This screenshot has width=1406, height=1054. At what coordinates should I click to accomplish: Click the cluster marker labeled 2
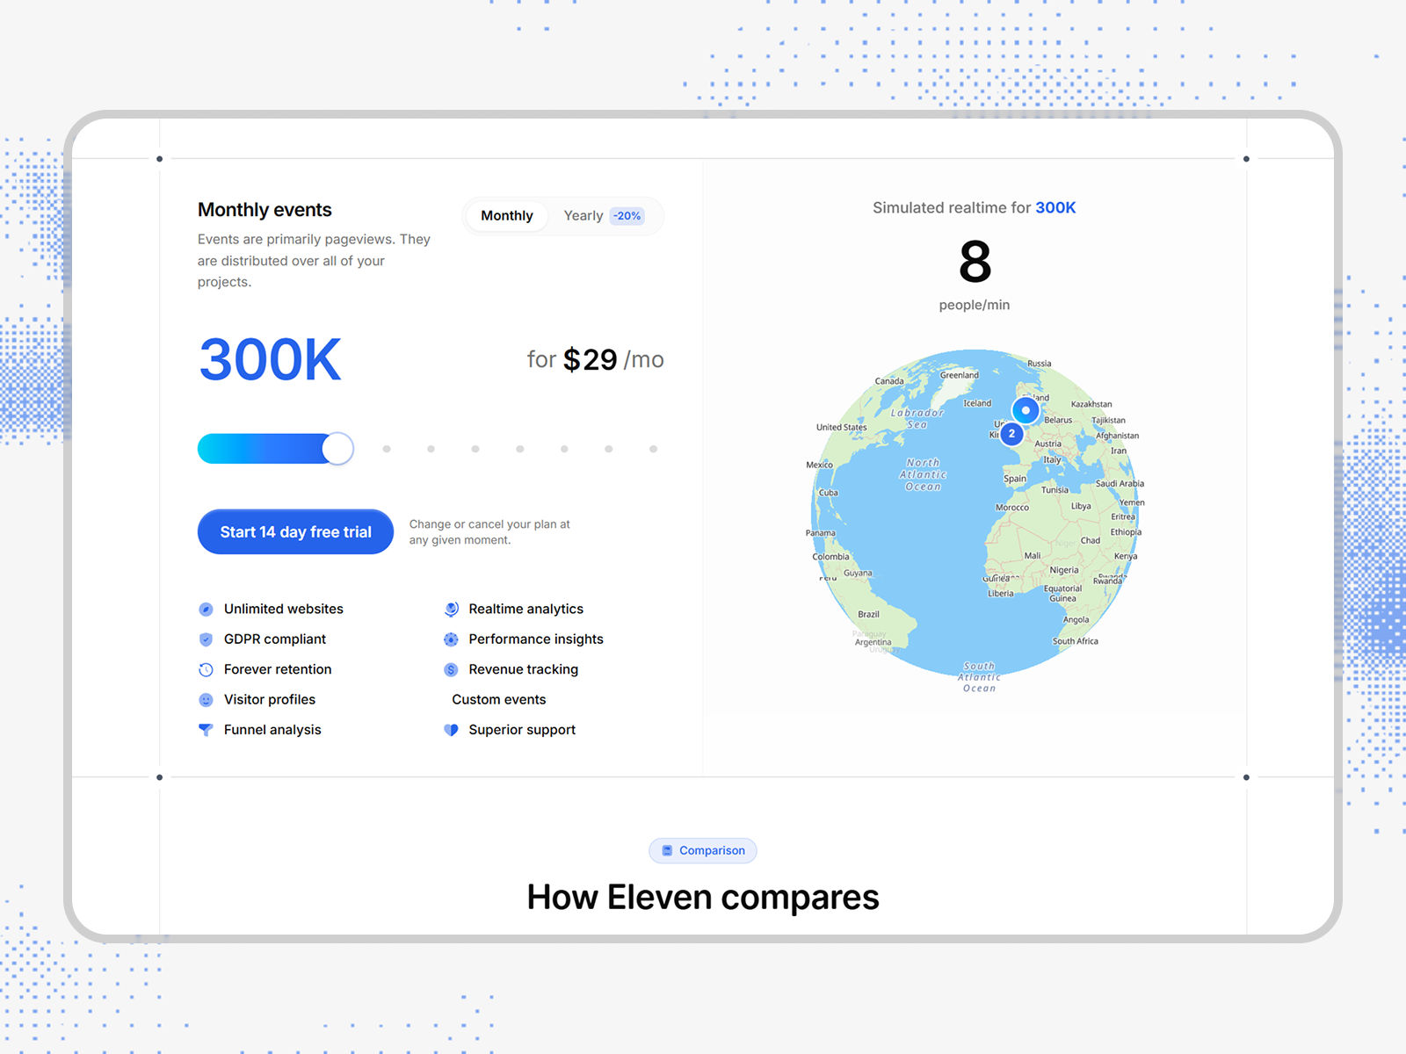click(1011, 434)
